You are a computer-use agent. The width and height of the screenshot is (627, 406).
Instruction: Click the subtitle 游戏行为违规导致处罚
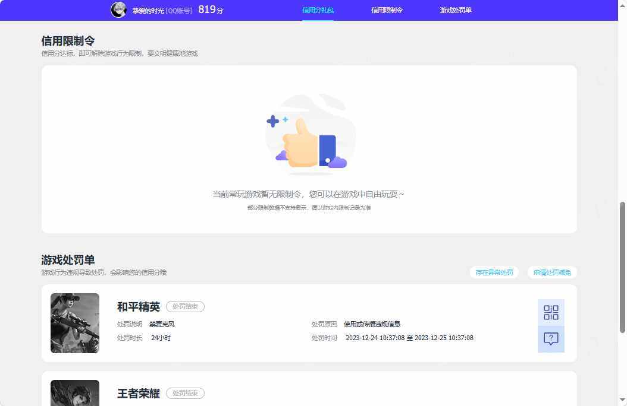tap(104, 272)
